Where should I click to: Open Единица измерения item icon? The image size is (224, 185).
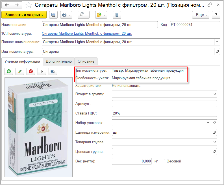coord(214,133)
